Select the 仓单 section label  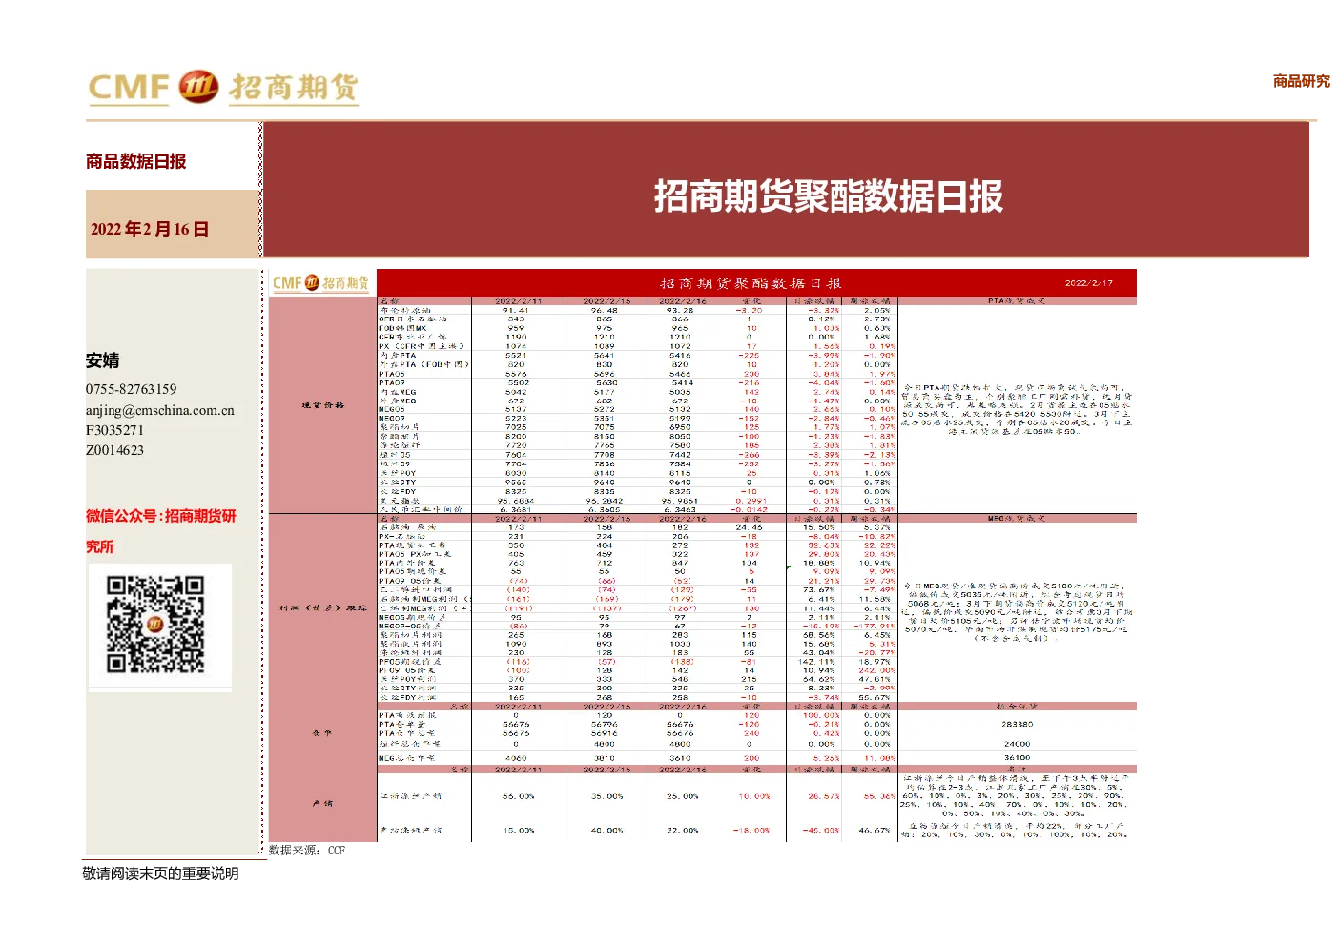322,733
